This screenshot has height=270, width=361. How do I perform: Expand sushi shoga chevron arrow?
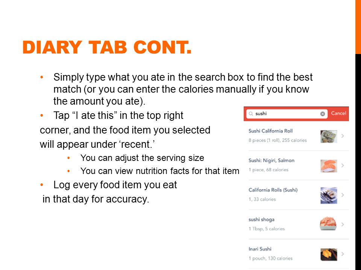tap(343, 224)
